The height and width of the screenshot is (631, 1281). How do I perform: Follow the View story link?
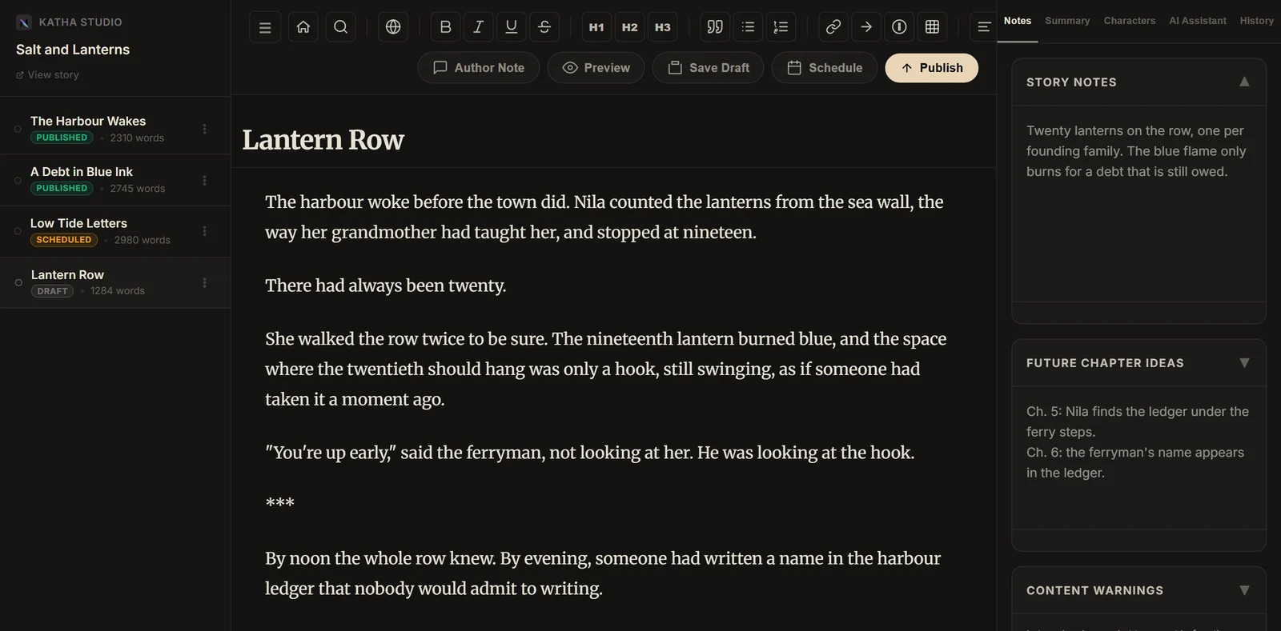[47, 75]
